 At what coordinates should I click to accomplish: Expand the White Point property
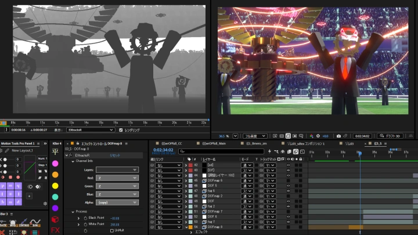coord(78,225)
